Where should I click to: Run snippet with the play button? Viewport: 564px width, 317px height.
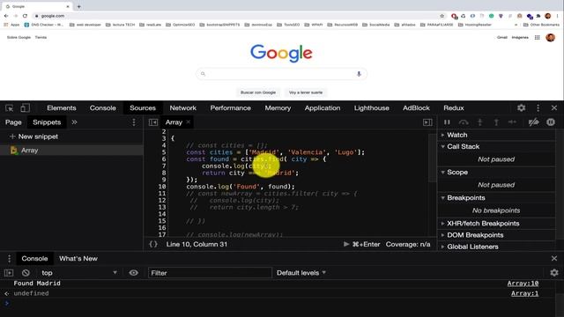click(x=346, y=244)
